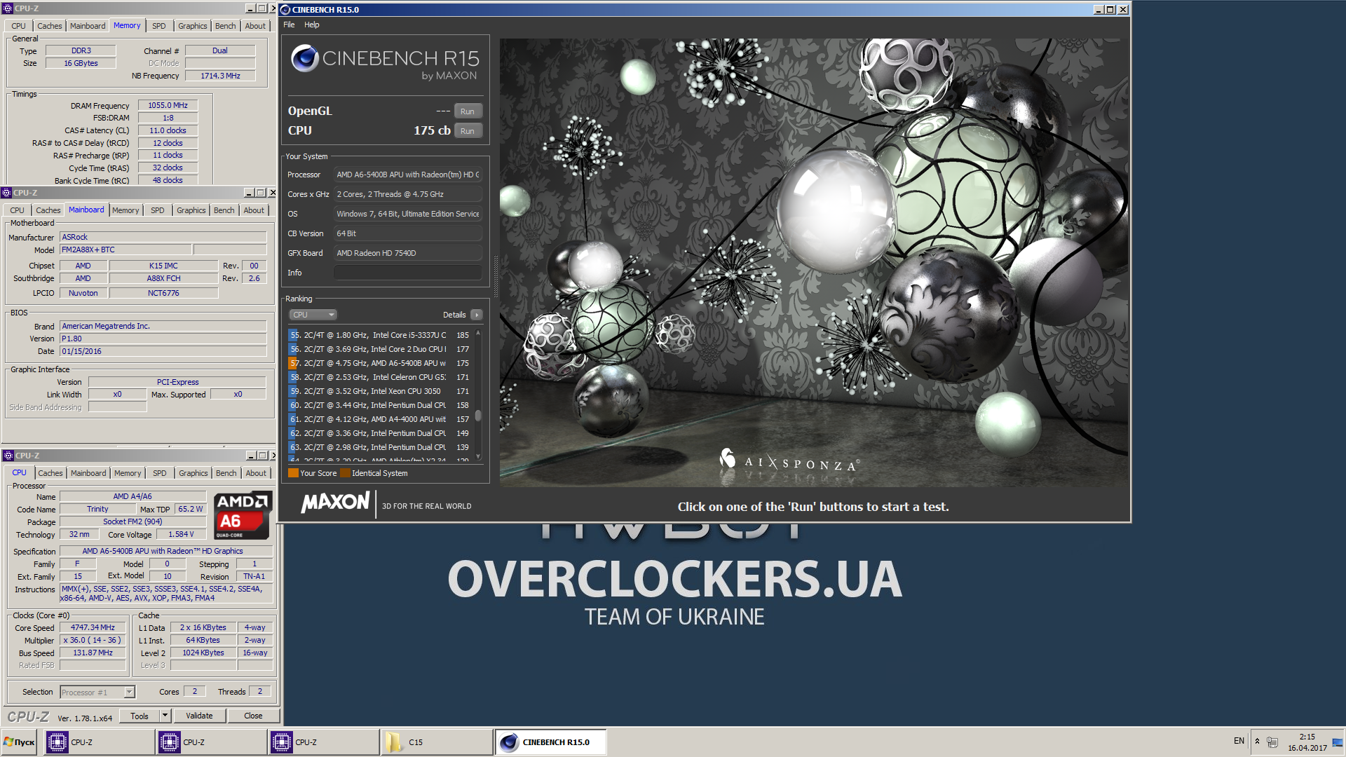Viewport: 1346px width, 757px height.
Task: Click the Validate button in CPU-Z
Action: [x=199, y=716]
